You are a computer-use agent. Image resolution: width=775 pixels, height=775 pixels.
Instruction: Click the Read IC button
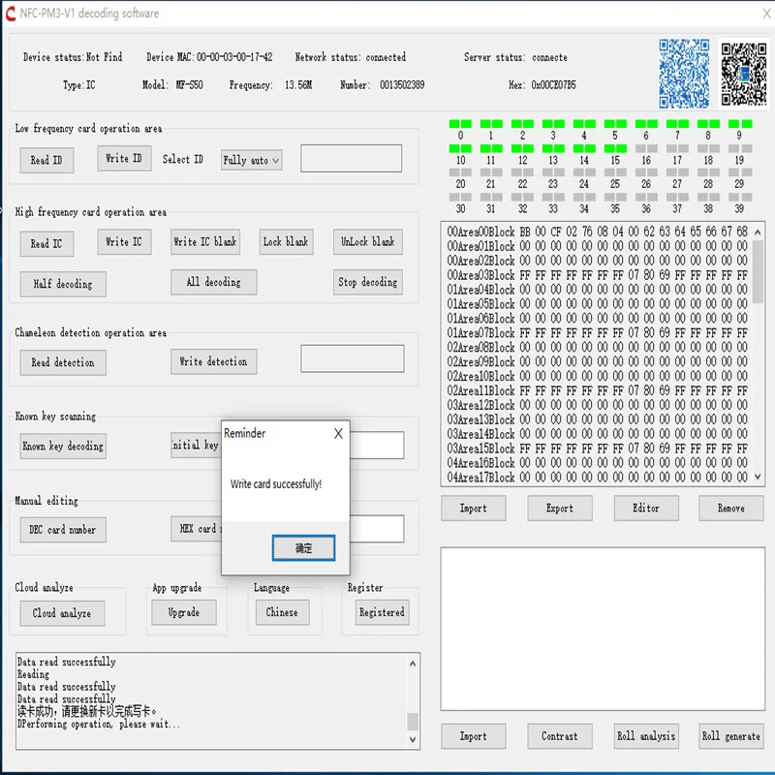pos(46,244)
